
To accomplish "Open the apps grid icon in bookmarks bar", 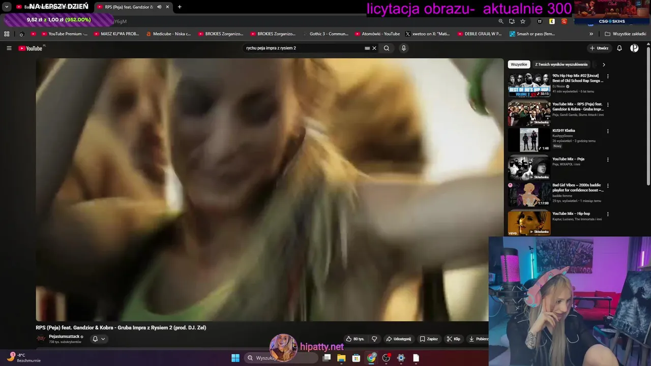I will (x=7, y=34).
